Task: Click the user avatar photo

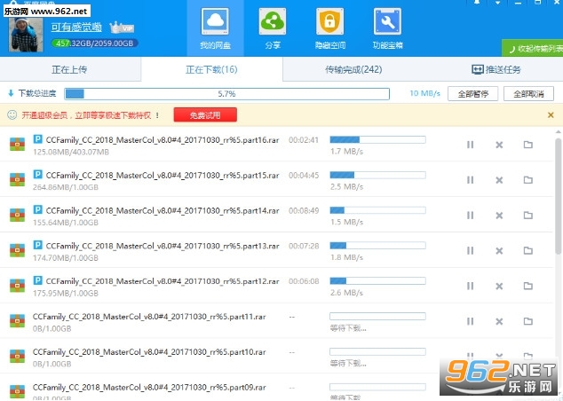Action: pos(23,35)
